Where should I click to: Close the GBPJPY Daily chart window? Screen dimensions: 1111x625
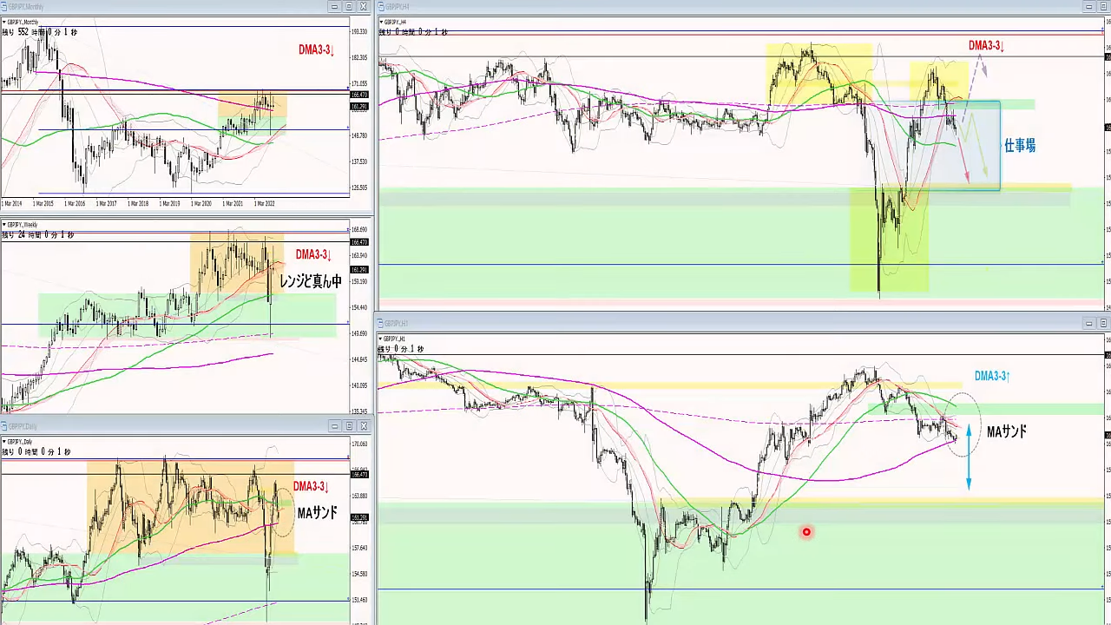364,426
